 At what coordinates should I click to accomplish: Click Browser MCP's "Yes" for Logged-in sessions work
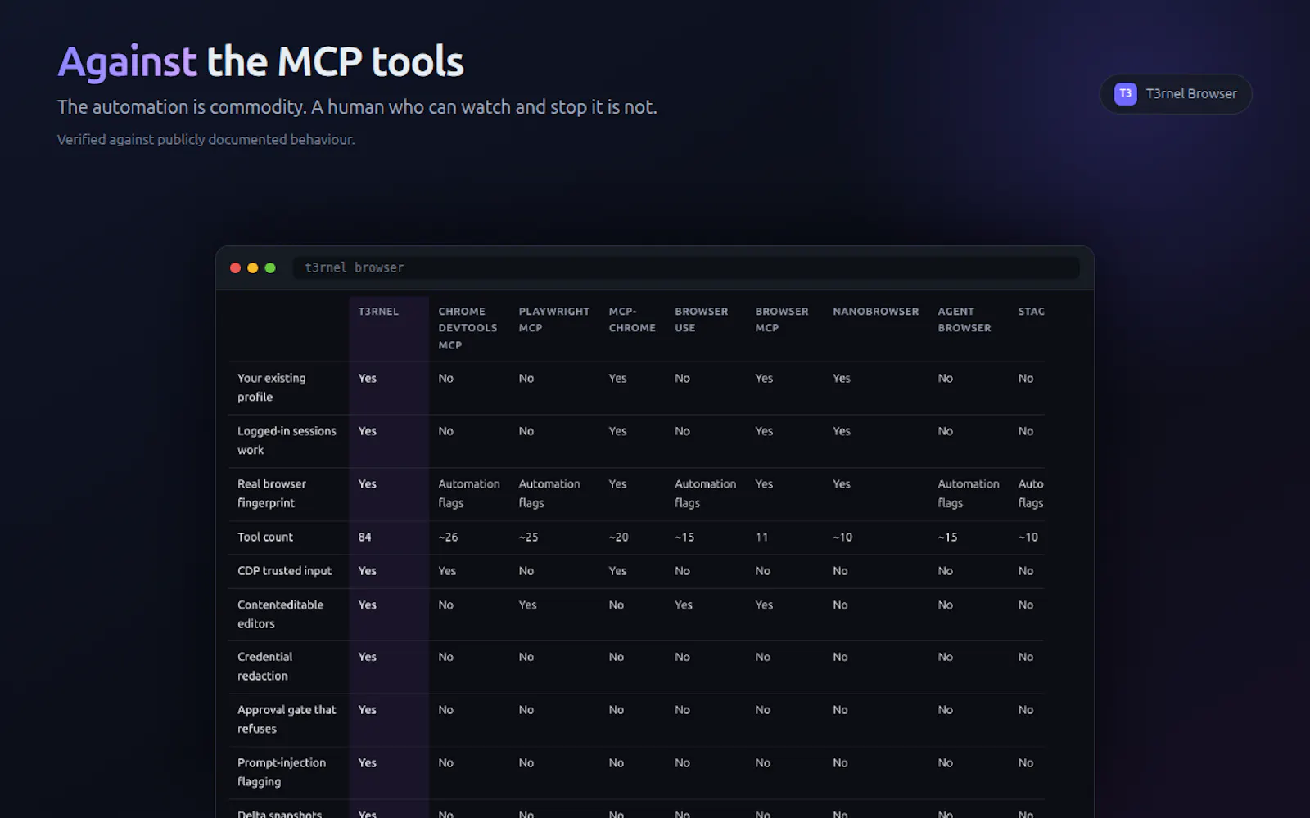[x=764, y=431]
